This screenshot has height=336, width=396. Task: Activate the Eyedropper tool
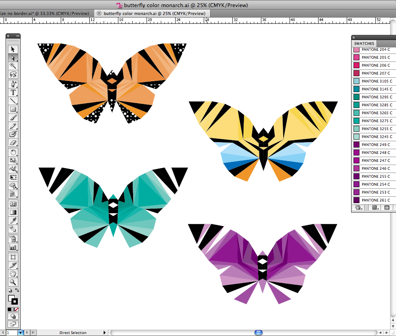[x=13, y=221]
